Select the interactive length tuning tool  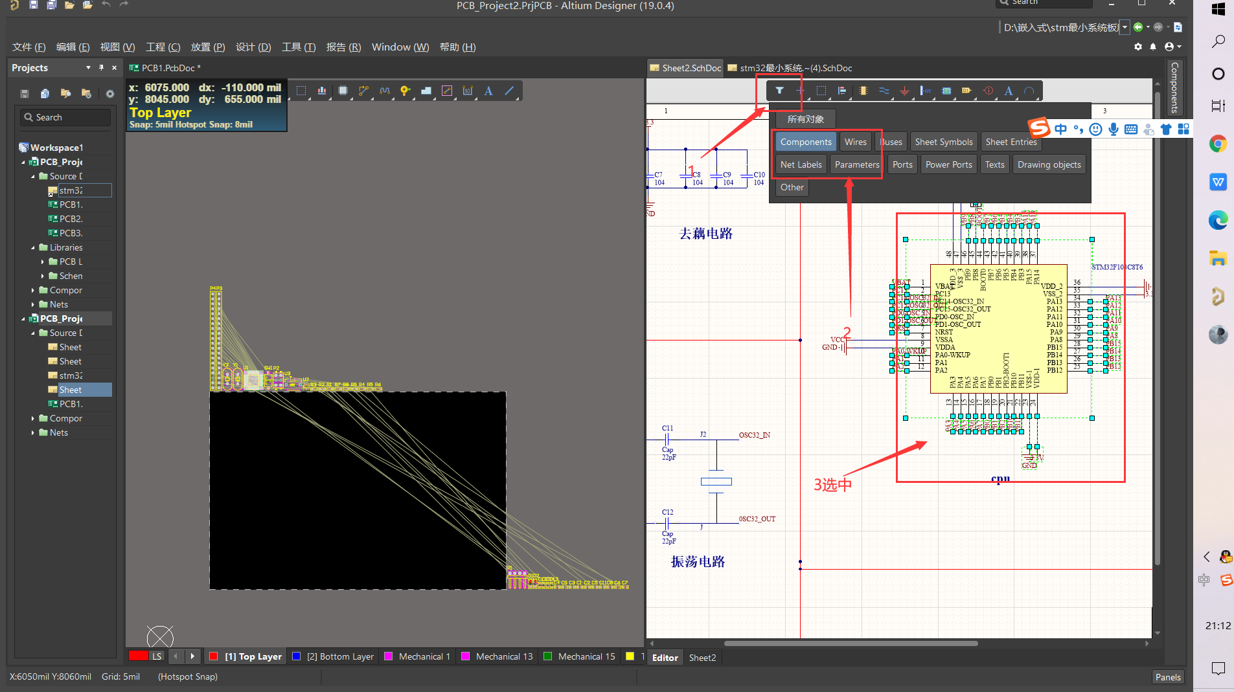pyautogui.click(x=385, y=91)
